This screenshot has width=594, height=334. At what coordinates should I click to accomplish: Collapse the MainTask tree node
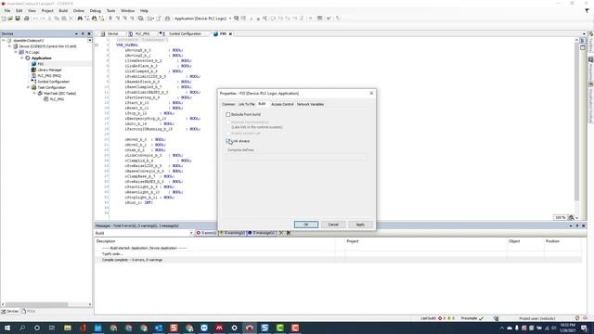point(34,93)
